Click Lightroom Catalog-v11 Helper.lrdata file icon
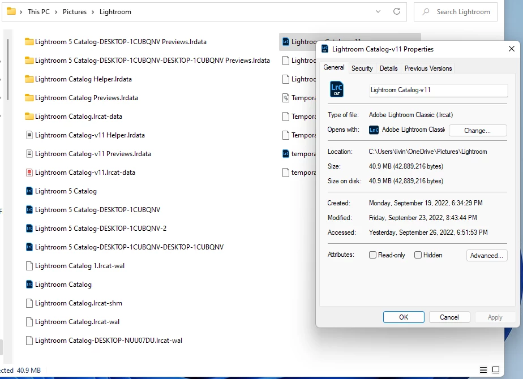 (29, 135)
